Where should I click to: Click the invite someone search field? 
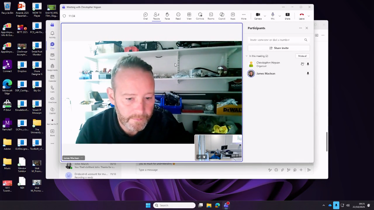(278, 40)
